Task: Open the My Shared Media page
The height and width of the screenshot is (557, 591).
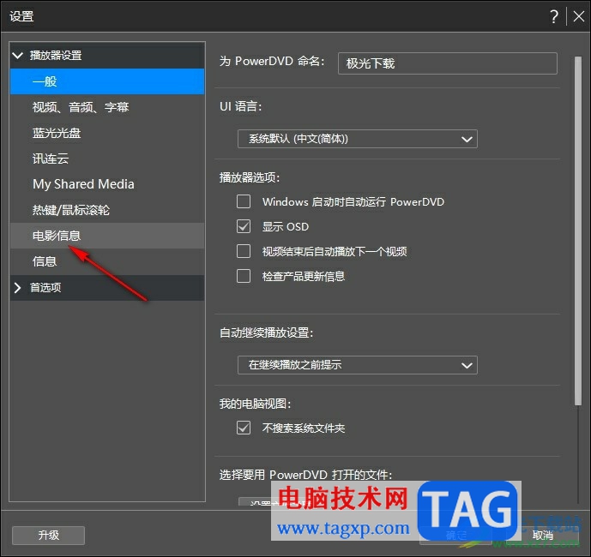Action: click(107, 184)
